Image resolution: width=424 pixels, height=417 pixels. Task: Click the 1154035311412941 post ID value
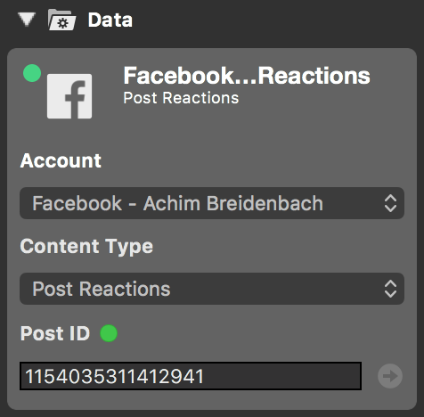tap(115, 376)
